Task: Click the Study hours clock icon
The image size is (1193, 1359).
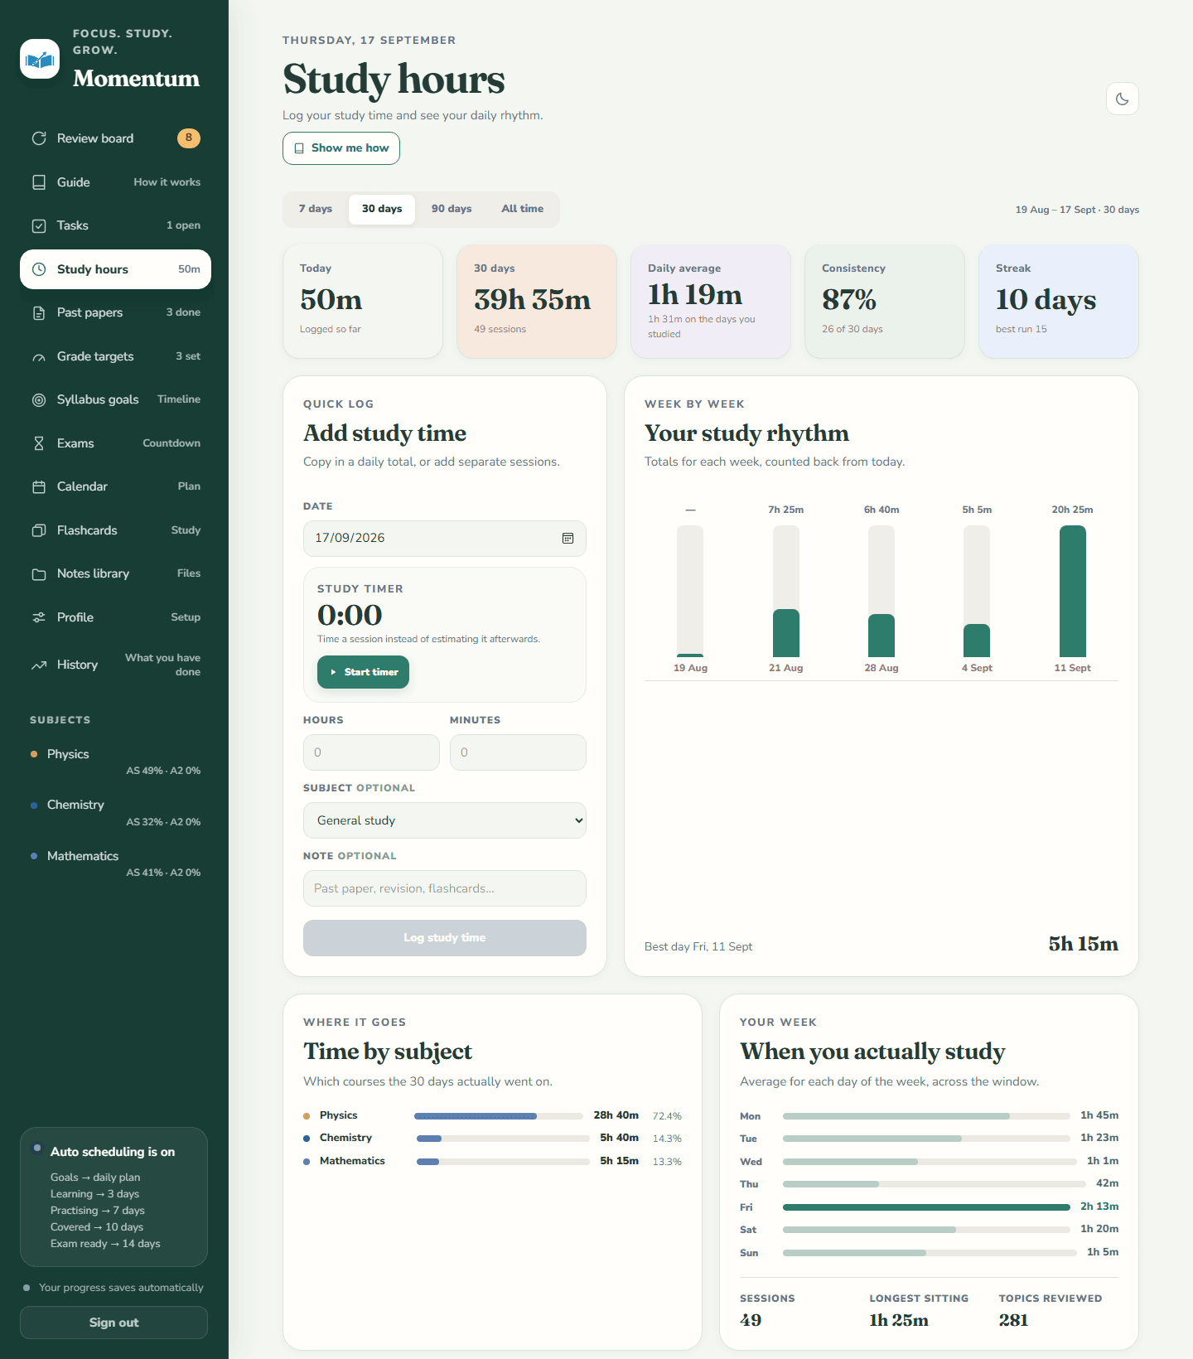Action: pos(39,269)
